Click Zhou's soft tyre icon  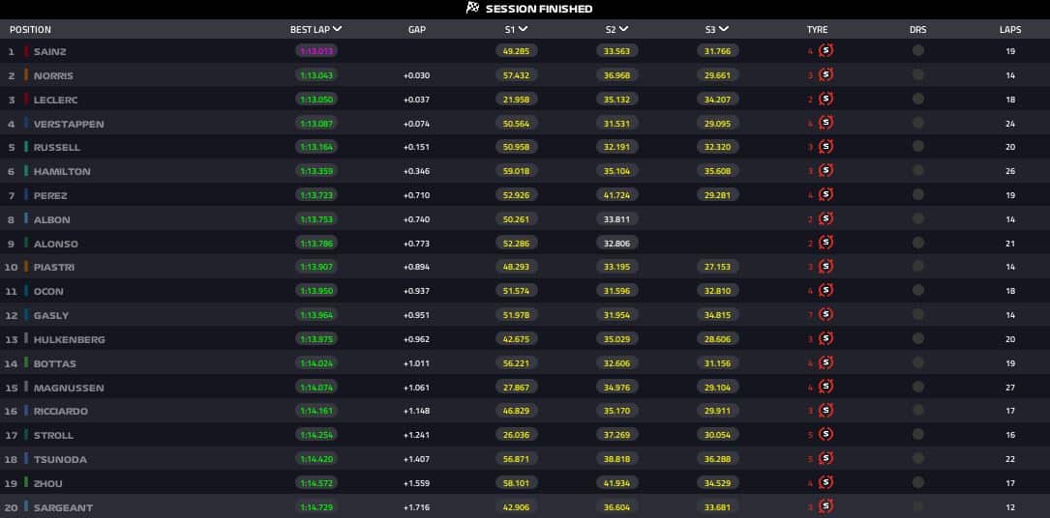pos(825,482)
